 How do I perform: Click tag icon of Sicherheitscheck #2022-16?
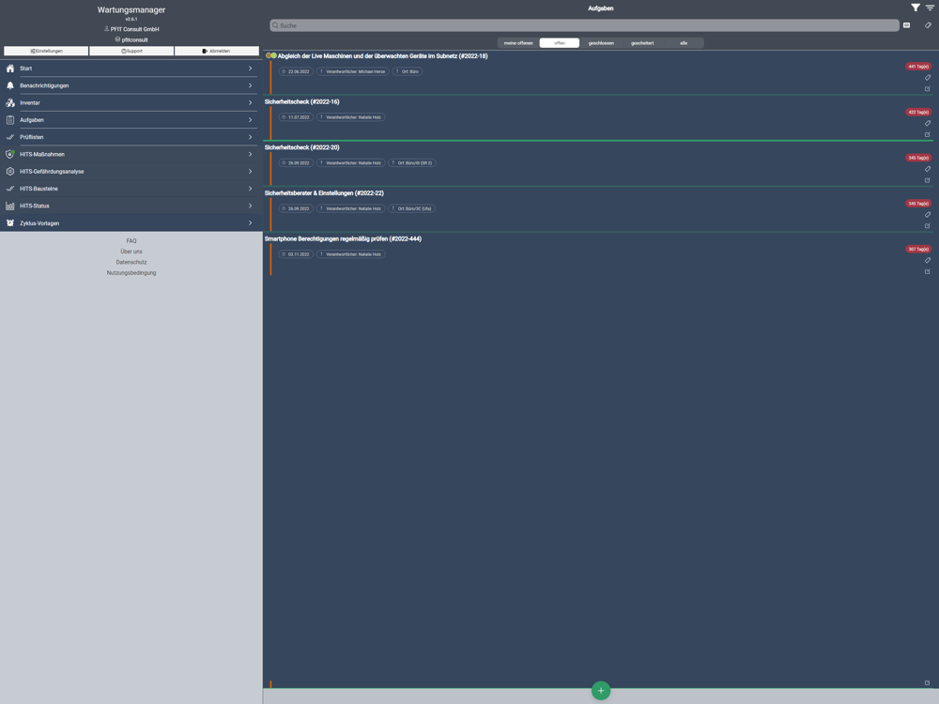pos(928,123)
